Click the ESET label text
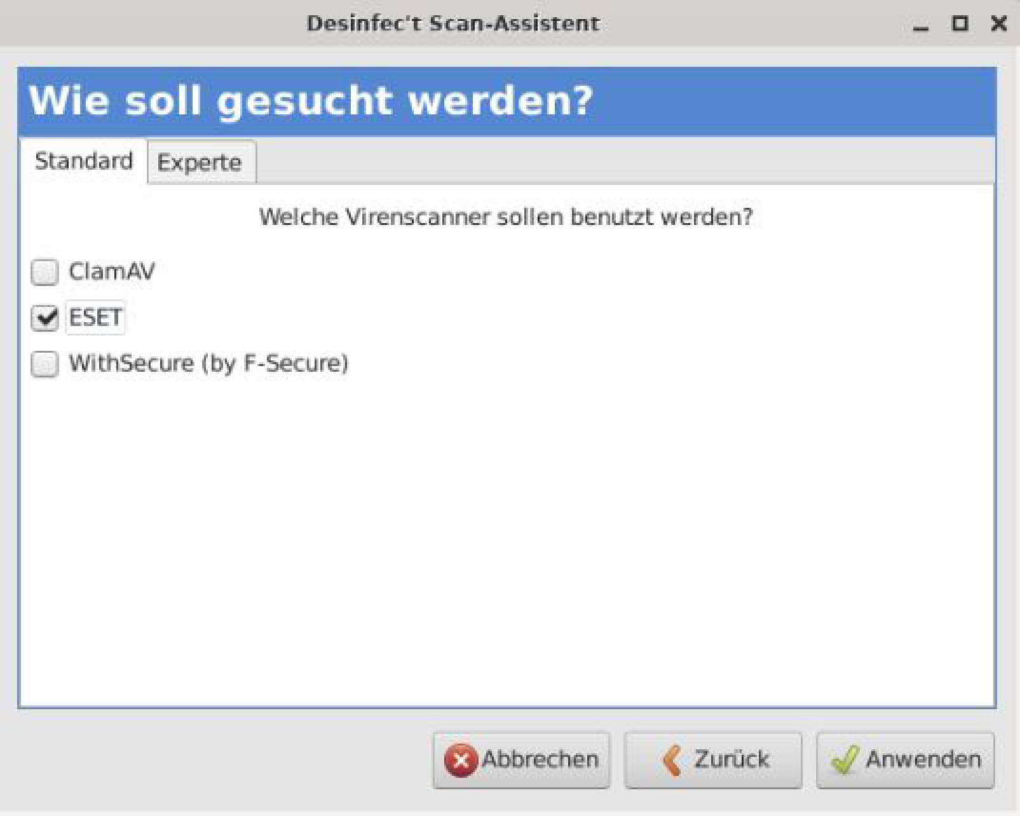Viewport: 1020px width, 816px height. (95, 318)
